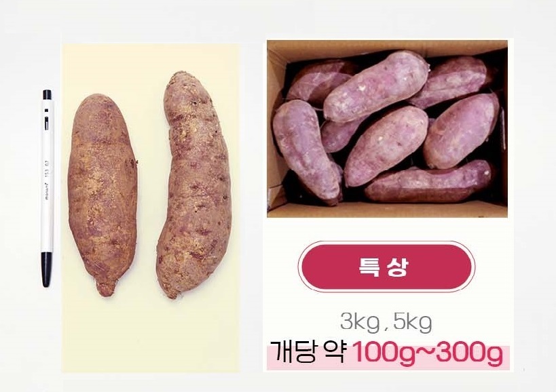Select the shorter left sweet potato
The height and width of the screenshot is (392, 556).
tap(103, 195)
